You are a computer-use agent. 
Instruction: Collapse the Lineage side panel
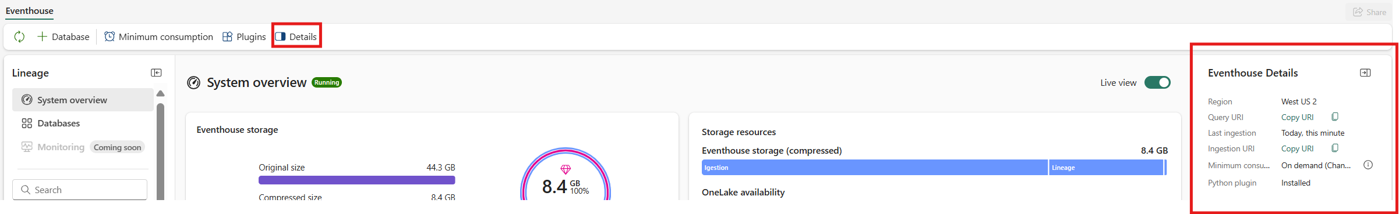pos(156,72)
